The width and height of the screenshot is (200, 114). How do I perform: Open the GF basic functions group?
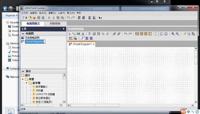pyautogui.click(x=141, y=34)
